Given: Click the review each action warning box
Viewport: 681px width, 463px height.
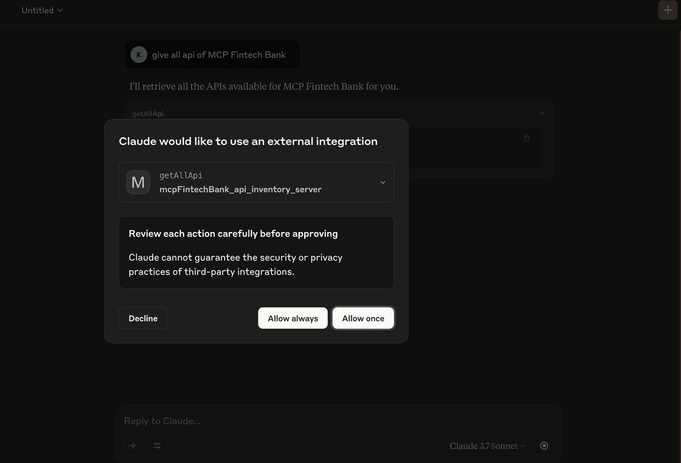Looking at the screenshot, I should point(256,252).
